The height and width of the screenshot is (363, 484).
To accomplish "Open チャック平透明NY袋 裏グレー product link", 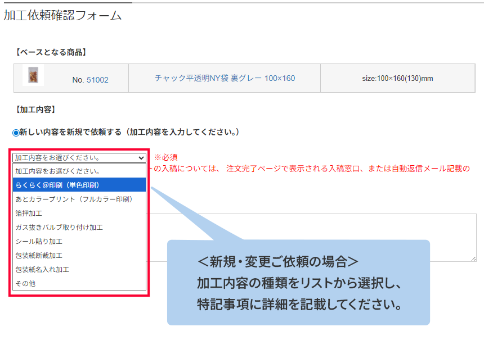I will (x=225, y=78).
